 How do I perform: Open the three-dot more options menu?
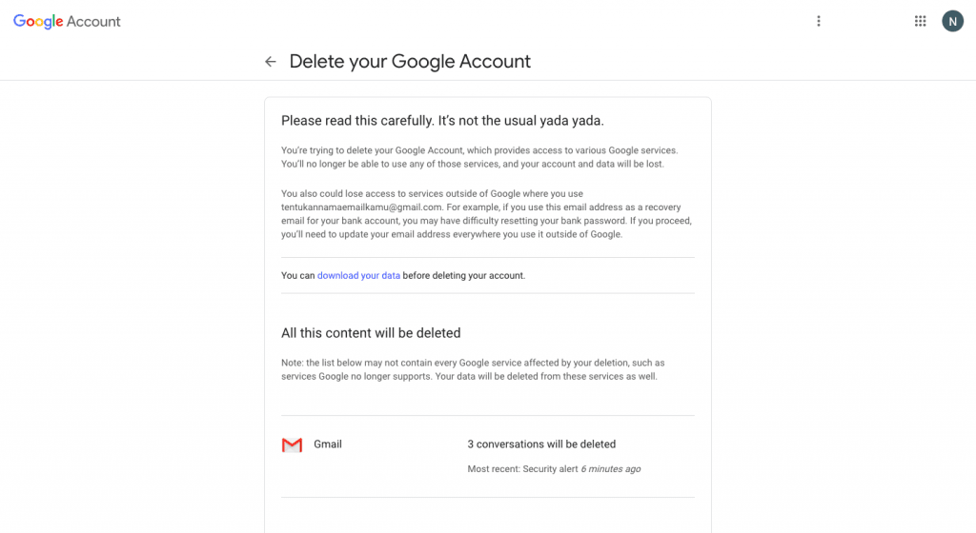819,21
